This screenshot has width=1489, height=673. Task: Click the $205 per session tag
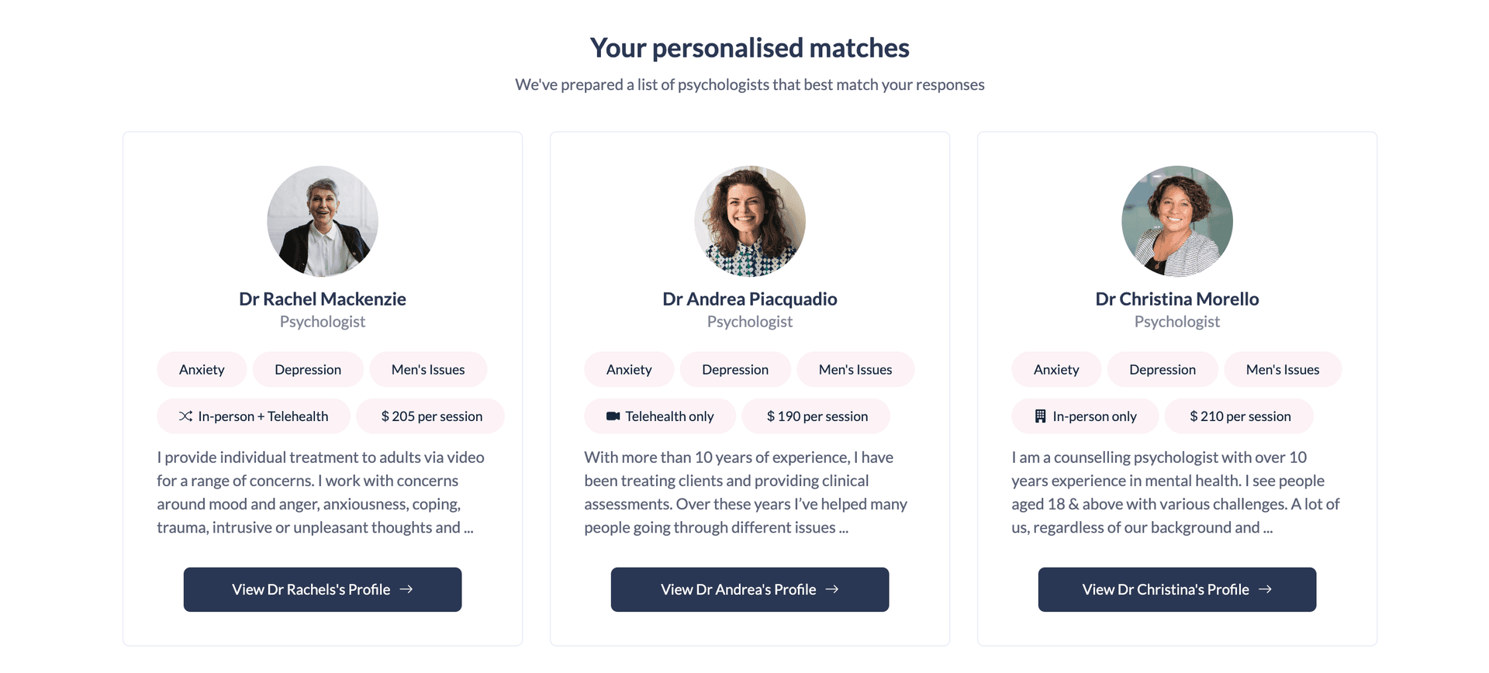(x=430, y=416)
